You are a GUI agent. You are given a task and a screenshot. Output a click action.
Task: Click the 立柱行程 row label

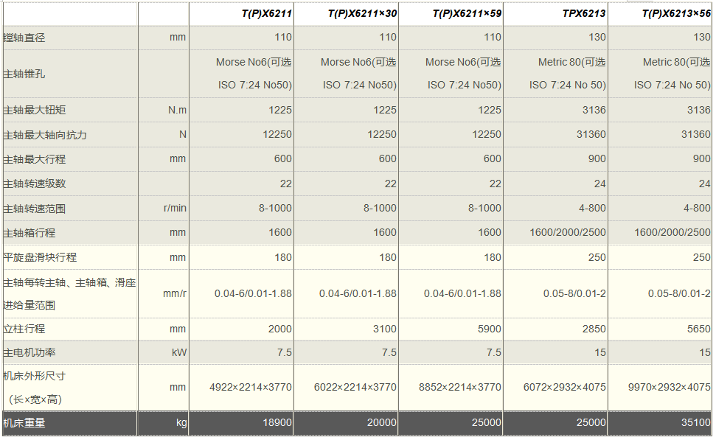pos(24,329)
